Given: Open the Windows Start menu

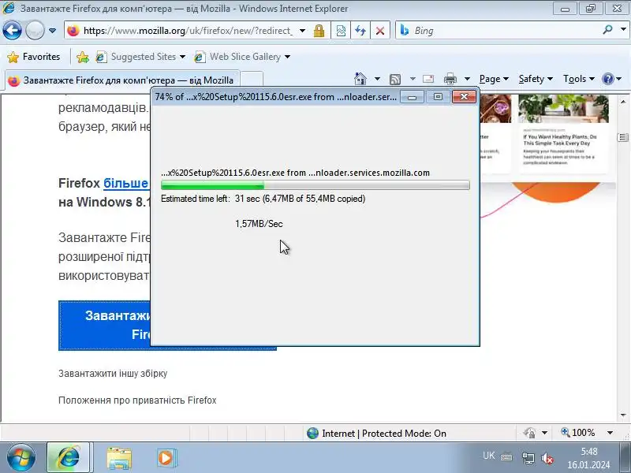Looking at the screenshot, I should [21, 457].
